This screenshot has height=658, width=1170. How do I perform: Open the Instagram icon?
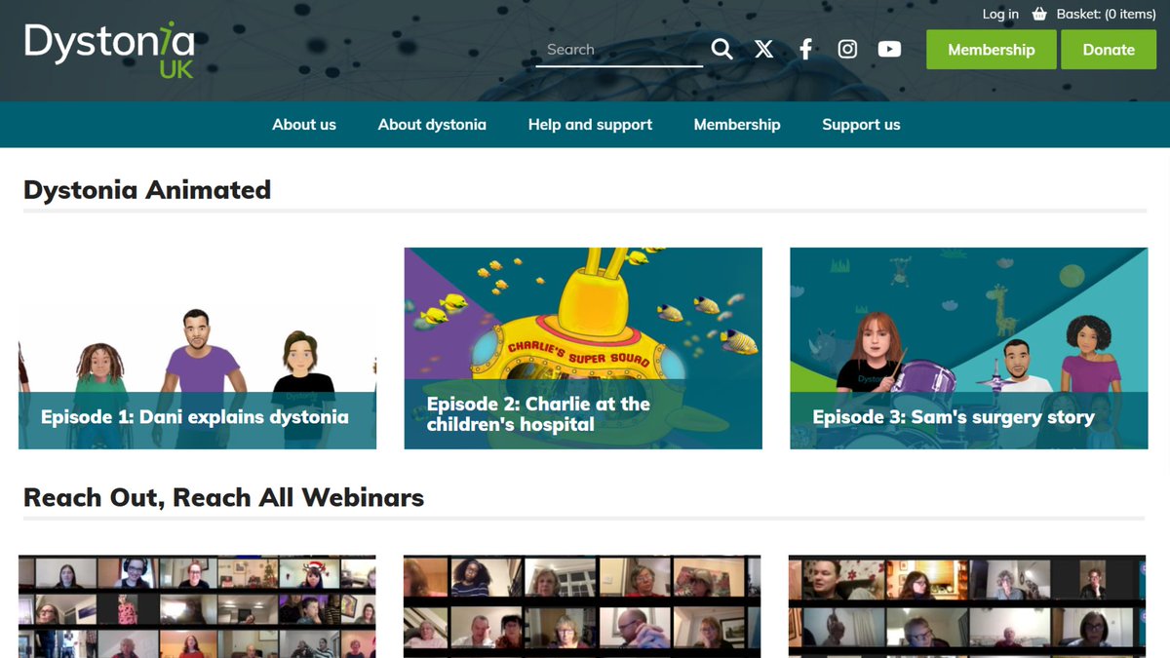point(847,48)
